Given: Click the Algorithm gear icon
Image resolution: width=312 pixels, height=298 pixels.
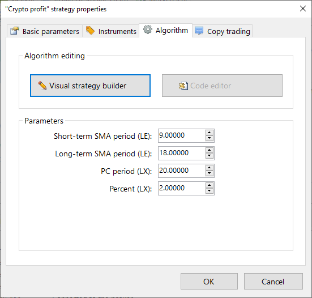Looking at the screenshot, I should [x=148, y=29].
